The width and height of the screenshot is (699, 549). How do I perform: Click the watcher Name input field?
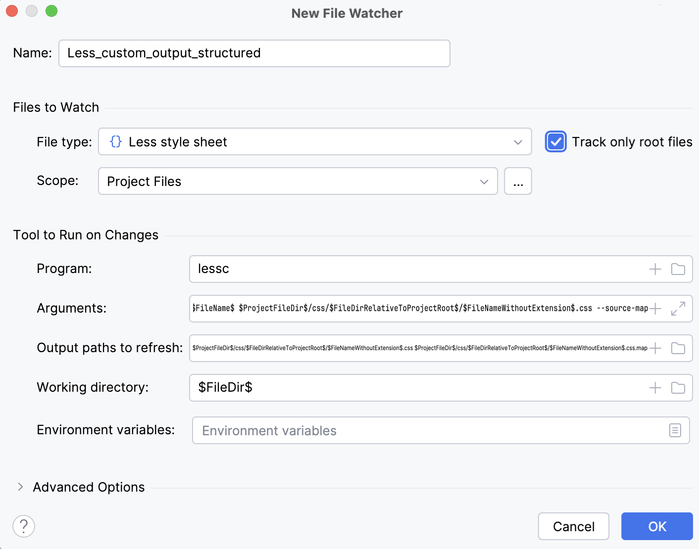[253, 53]
